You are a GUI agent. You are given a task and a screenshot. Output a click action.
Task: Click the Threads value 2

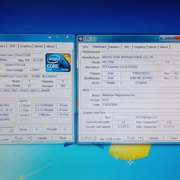click(x=65, y=129)
